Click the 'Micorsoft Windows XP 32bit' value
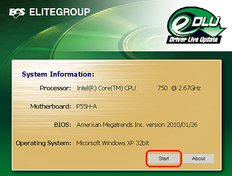The image size is (232, 176). click(113, 143)
